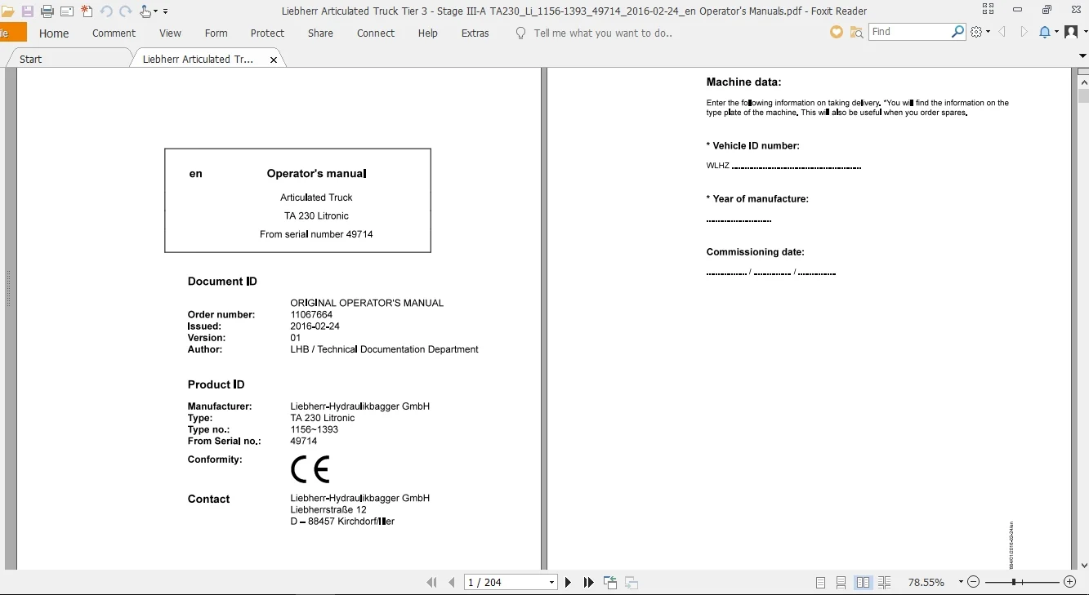Click the page number field showing 1 / 204
The image size is (1089, 595).
505,583
